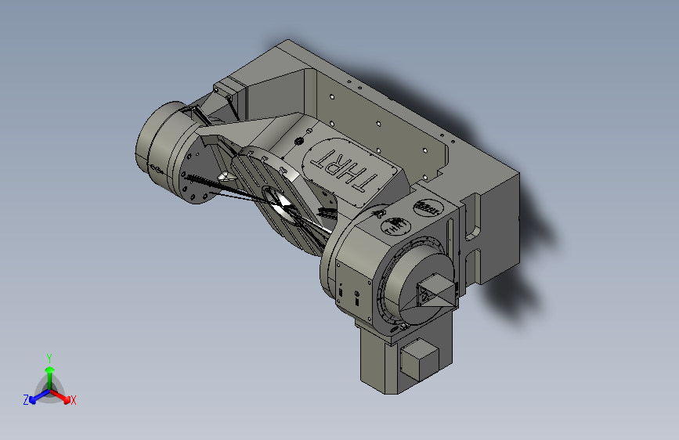Screen dimensions: 679x440
Task: Select the small cube box on lower column
Action: pyautogui.click(x=419, y=359)
